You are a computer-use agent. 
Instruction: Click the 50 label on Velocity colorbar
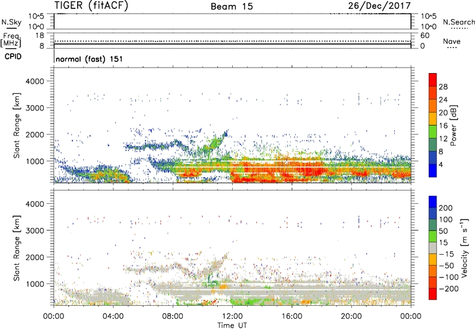point(443,231)
